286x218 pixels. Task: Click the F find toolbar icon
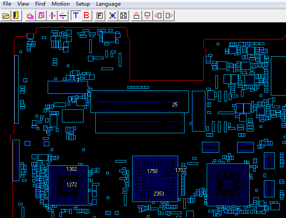[x=100, y=16]
